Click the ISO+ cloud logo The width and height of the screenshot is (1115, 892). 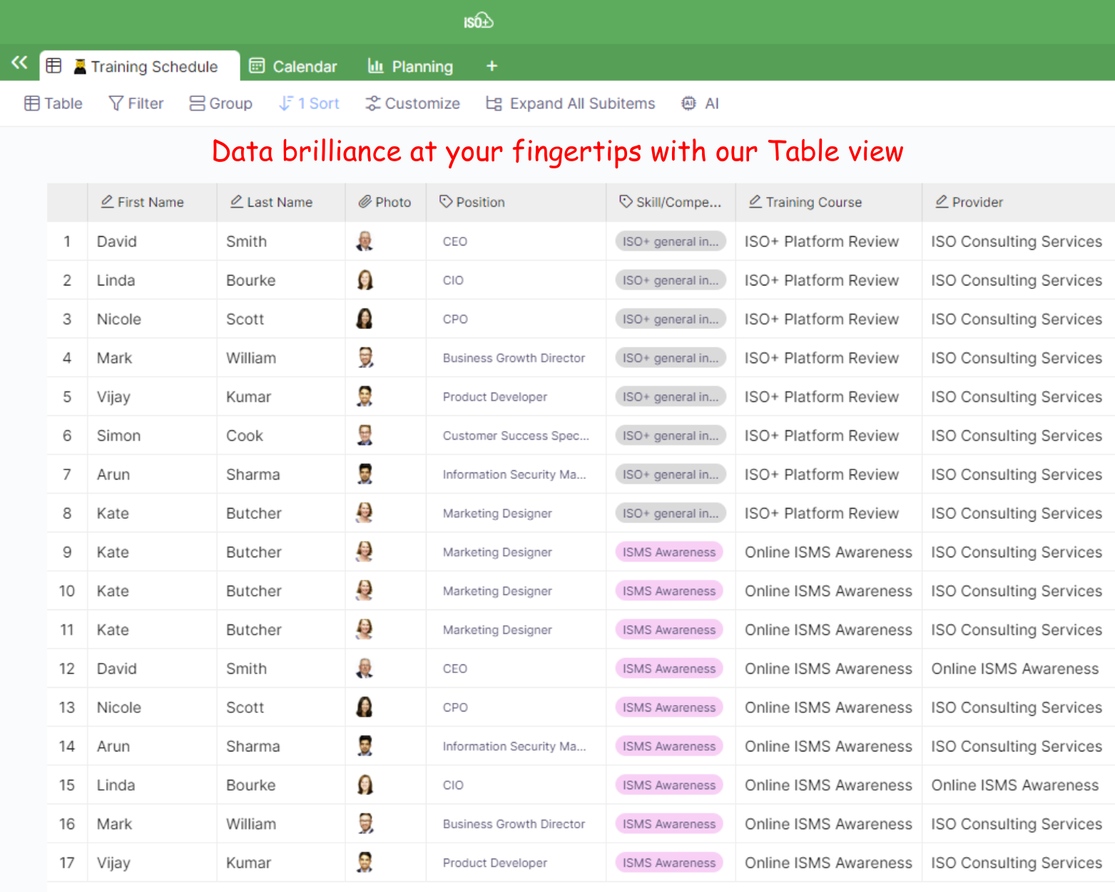click(x=478, y=21)
